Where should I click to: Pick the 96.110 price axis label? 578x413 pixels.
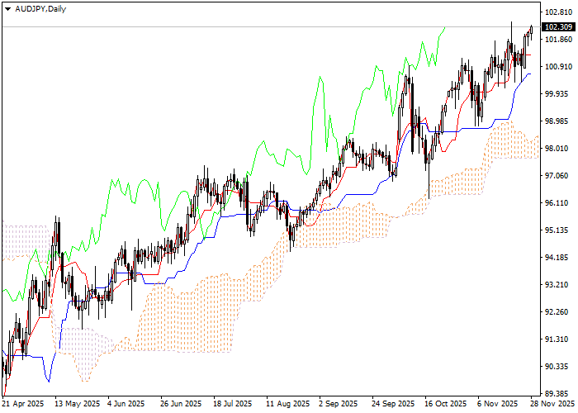tap(558, 203)
